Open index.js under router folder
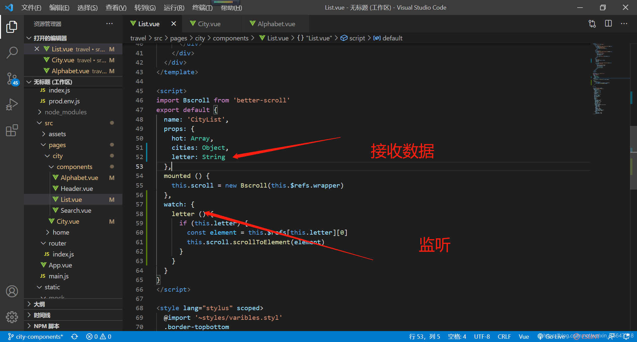Screen dimensions: 637x342 pos(63,254)
